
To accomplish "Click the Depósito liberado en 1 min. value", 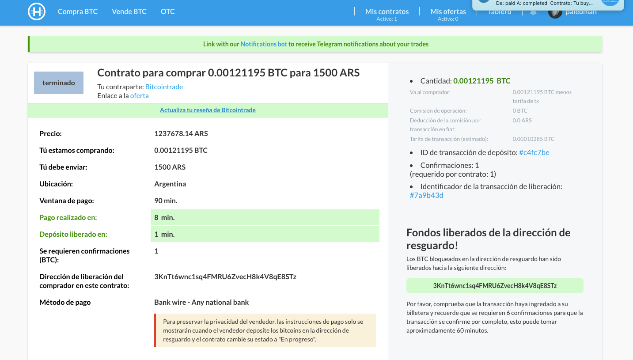I will (265, 234).
